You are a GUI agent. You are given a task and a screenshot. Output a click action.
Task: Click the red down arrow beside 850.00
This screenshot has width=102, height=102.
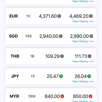coord(91,96)
